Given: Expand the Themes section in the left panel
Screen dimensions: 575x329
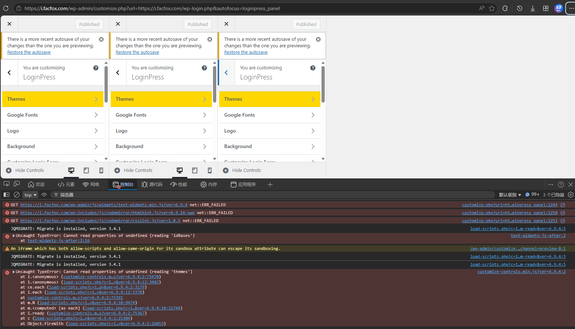Looking at the screenshot, I should coord(53,99).
